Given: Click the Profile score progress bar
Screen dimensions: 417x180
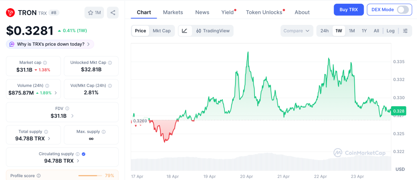Looking at the screenshot, I should (x=90, y=176).
